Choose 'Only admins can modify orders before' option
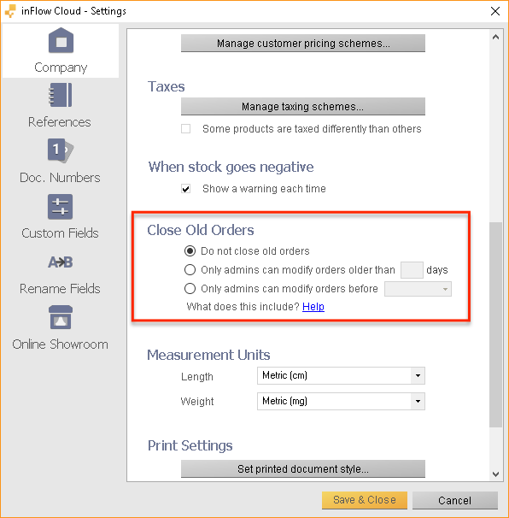The image size is (509, 518). point(190,289)
